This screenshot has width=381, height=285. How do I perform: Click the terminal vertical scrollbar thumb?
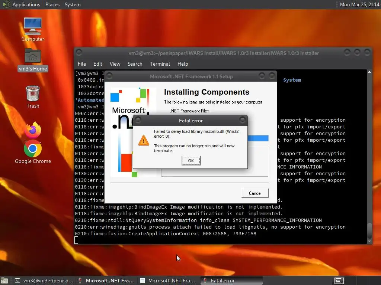coord(369,231)
